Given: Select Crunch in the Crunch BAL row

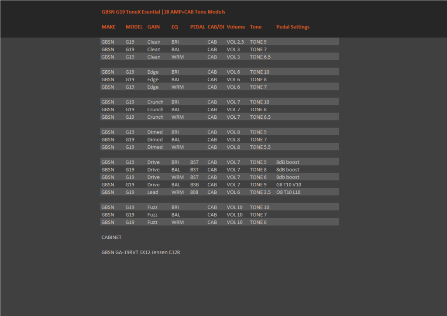Looking at the screenshot, I should click(155, 110).
